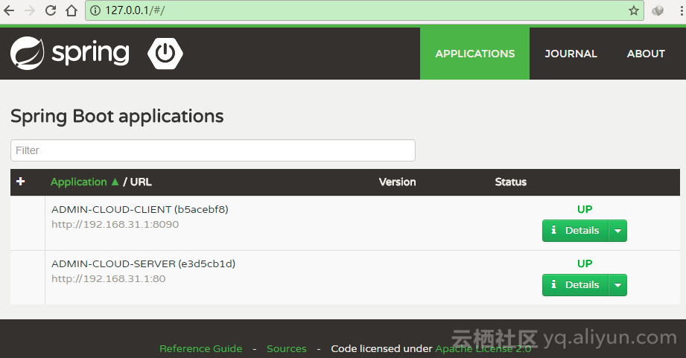Screen dimensions: 686x358
Task: Click ADMIN-CLOUD-SERVER (e3d5cb1d) name
Action: pos(144,263)
